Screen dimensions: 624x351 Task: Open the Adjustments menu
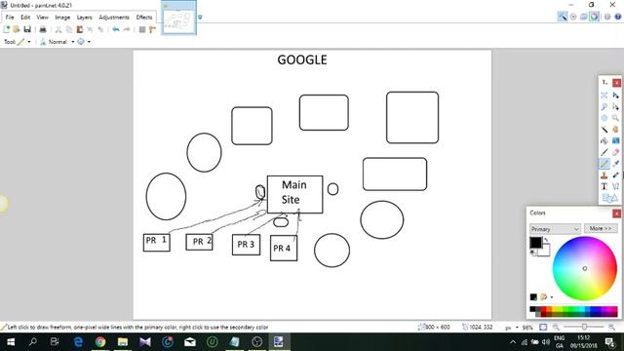(x=114, y=18)
